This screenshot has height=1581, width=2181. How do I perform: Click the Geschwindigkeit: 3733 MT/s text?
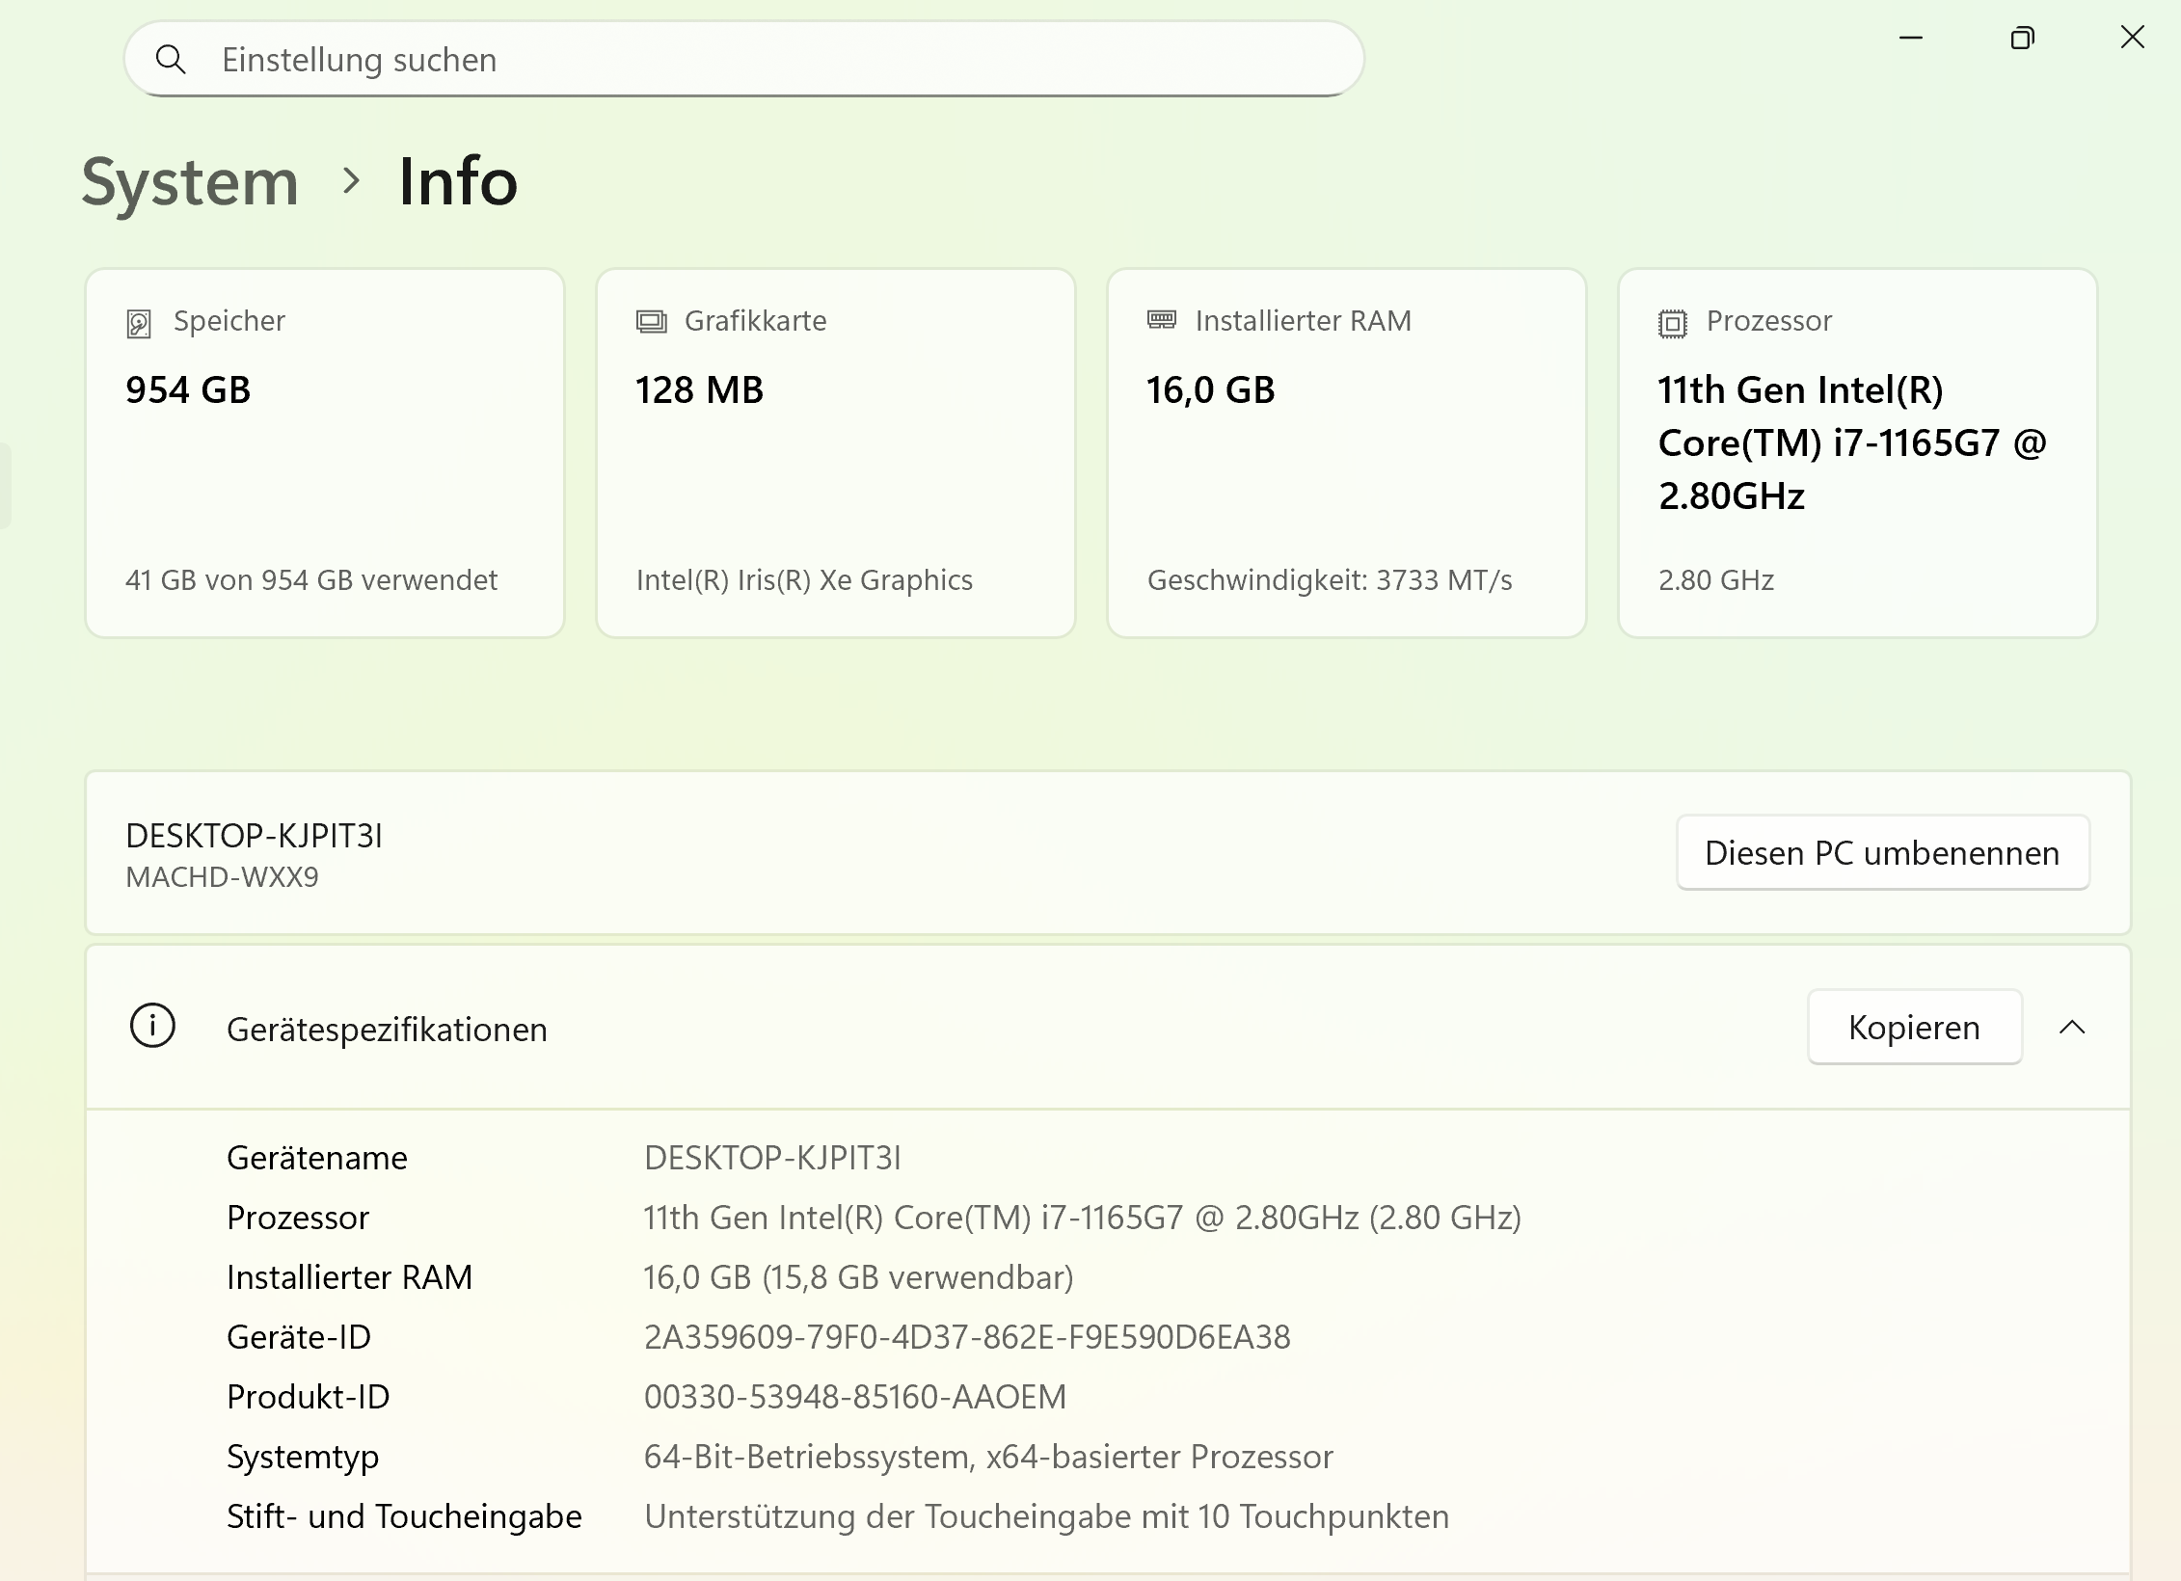click(x=1331, y=580)
